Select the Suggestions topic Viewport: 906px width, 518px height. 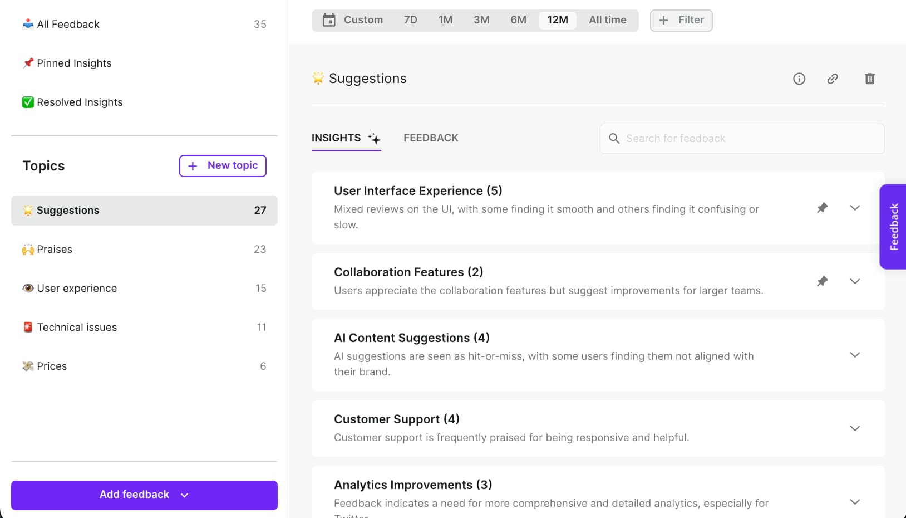tap(144, 211)
